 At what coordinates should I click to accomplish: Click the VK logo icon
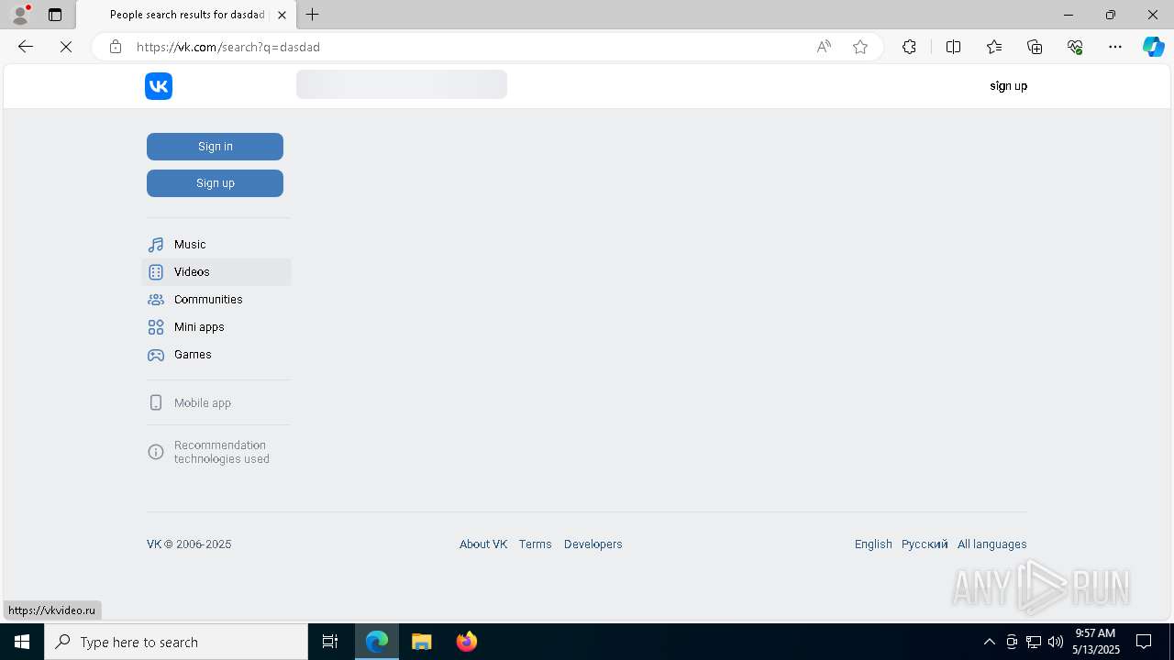point(159,86)
